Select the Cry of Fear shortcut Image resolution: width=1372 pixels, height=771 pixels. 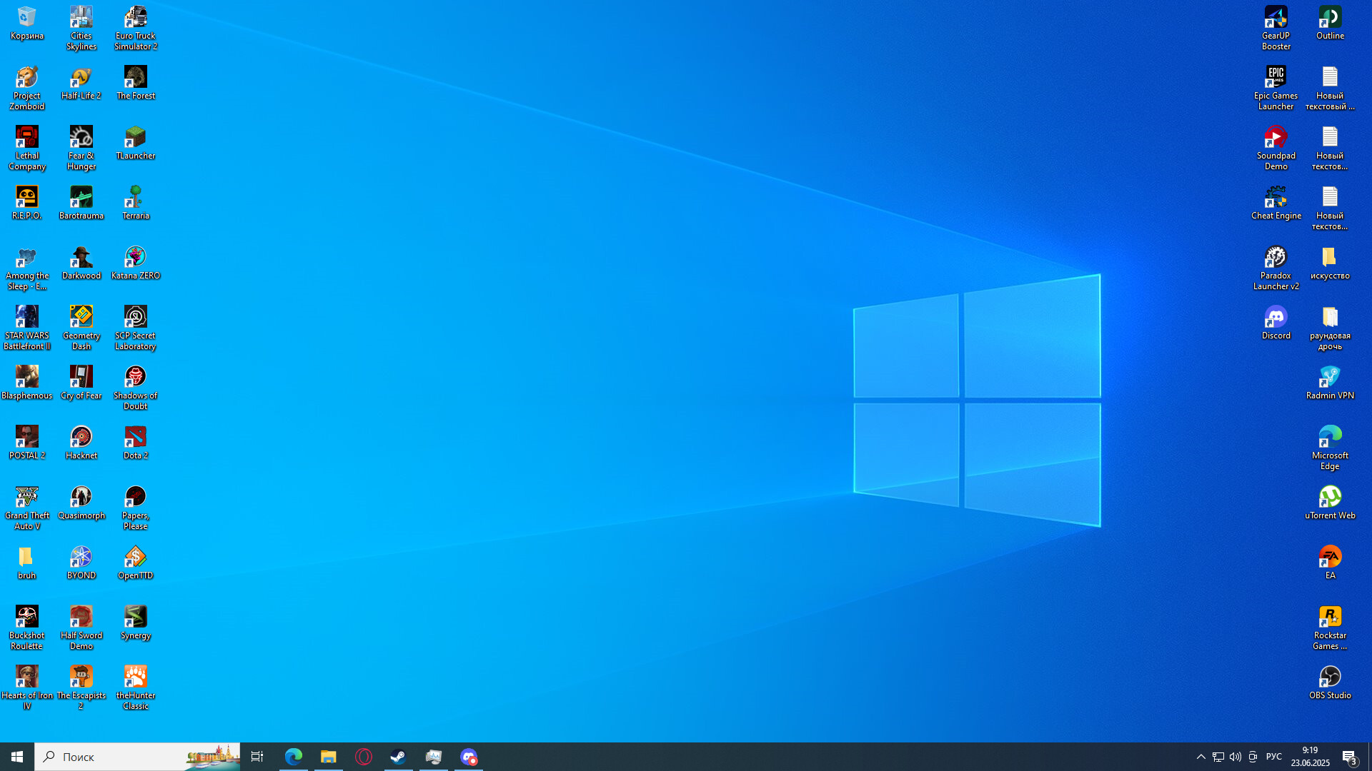[81, 383]
